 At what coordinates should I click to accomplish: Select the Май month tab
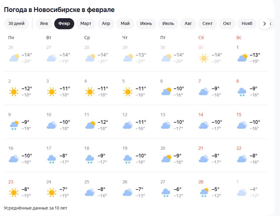(x=125, y=24)
